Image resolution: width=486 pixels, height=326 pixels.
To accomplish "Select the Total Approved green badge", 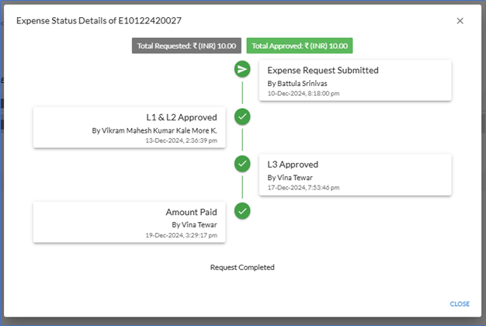I will tap(300, 46).
